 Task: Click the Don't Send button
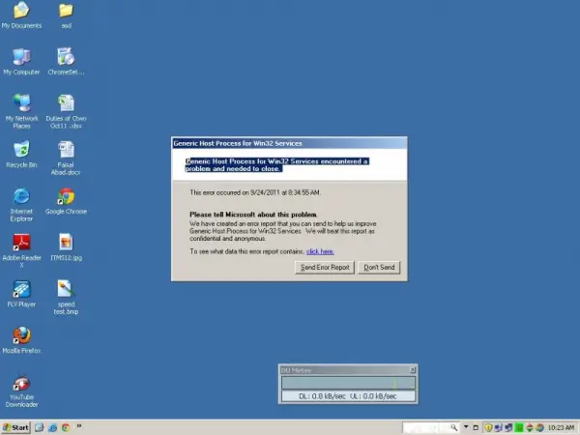click(379, 268)
